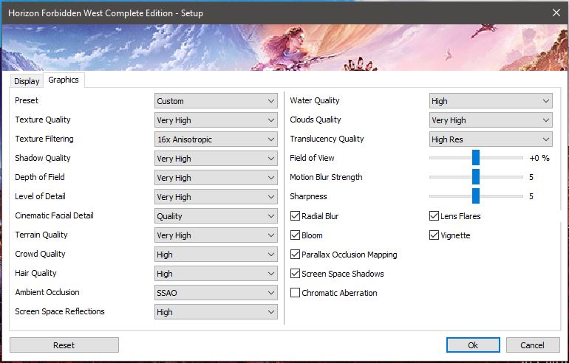Click the Sharpness label text
Viewport: 569px width, 363px height.
[308, 196]
